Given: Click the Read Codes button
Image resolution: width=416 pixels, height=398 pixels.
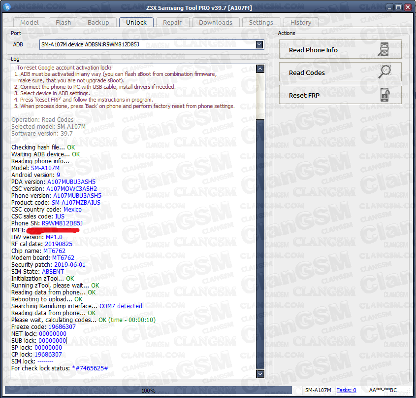Looking at the screenshot, I should [x=340, y=72].
